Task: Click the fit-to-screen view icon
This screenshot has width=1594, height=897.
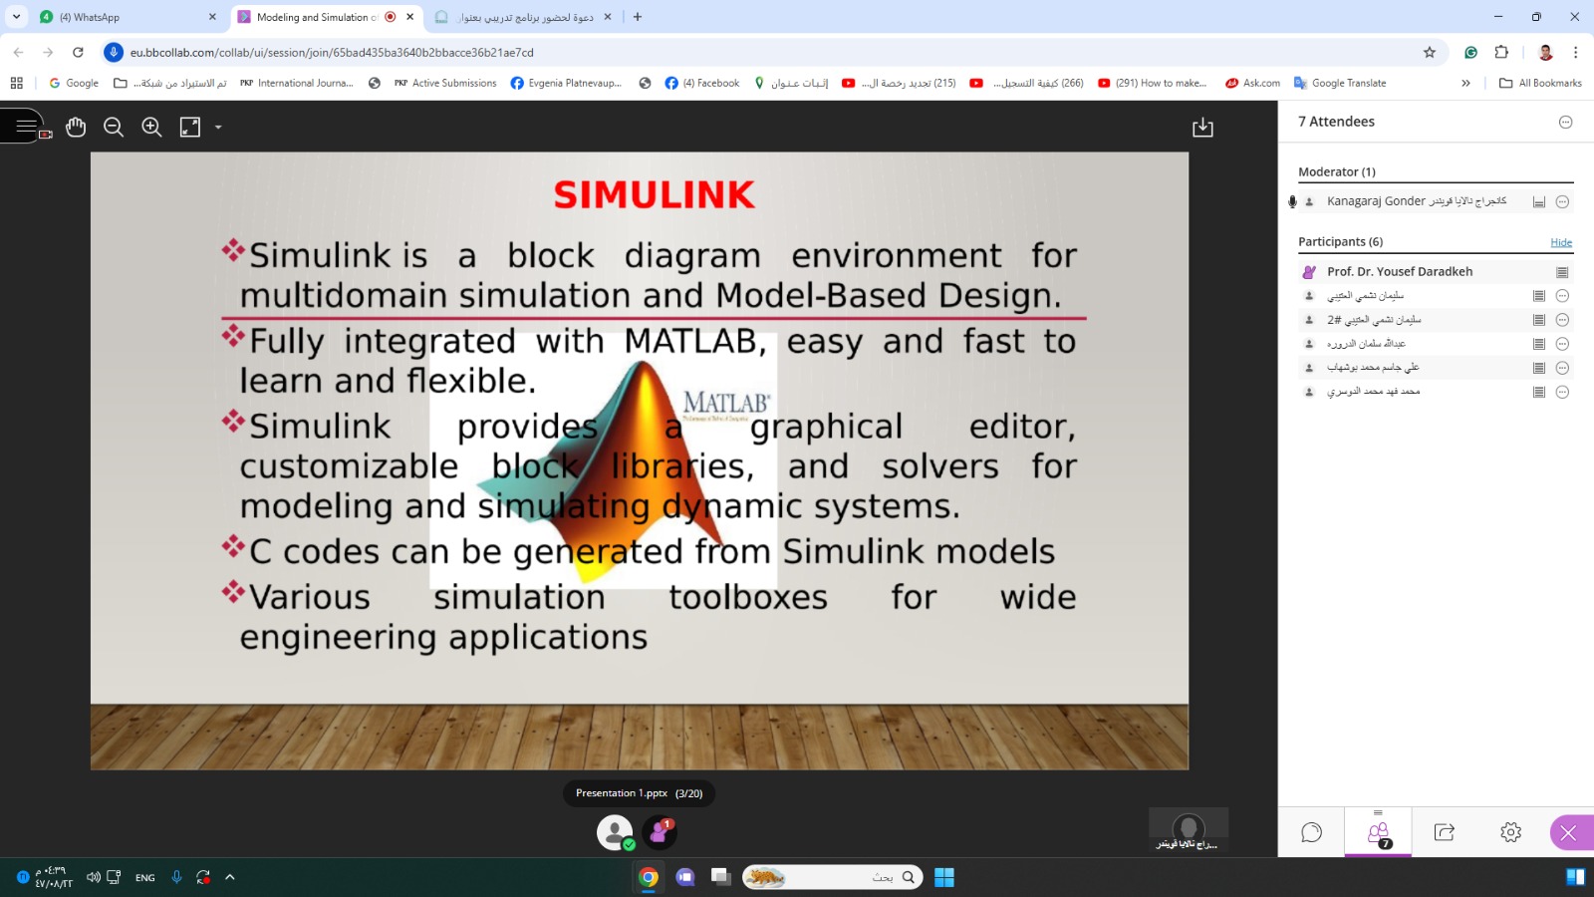Action: [x=190, y=127]
